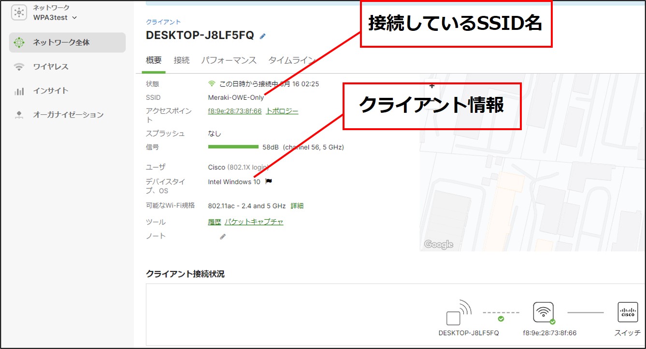
Task: Expand the WPA3test network dropdown
Action: (x=55, y=18)
